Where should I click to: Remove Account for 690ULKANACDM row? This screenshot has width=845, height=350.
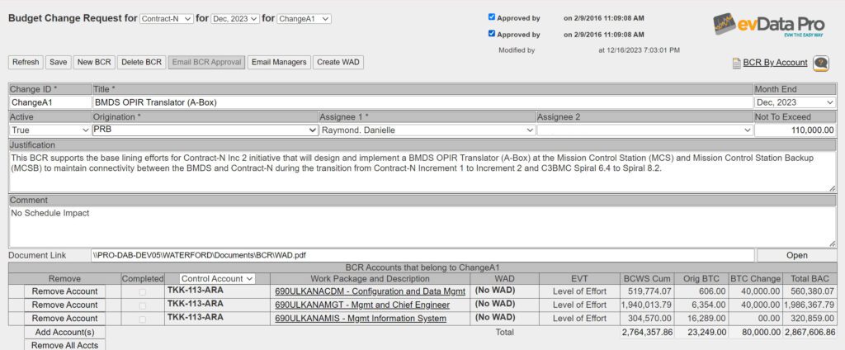pos(64,291)
